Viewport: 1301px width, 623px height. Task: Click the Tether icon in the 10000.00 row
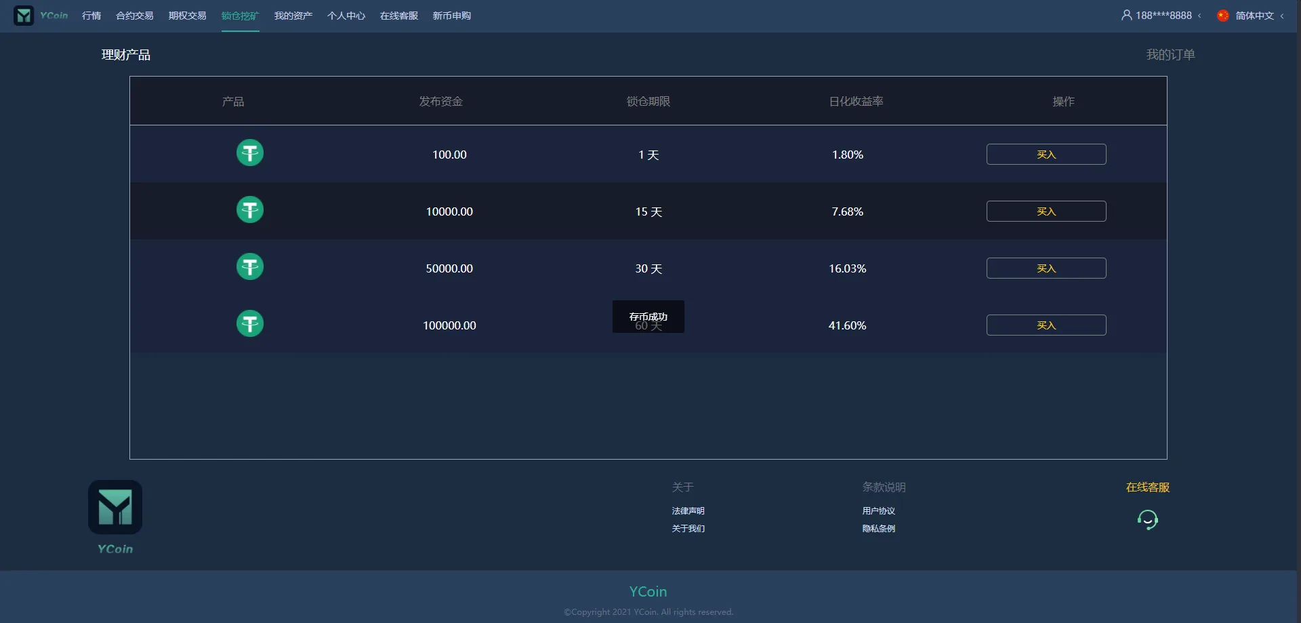point(249,210)
